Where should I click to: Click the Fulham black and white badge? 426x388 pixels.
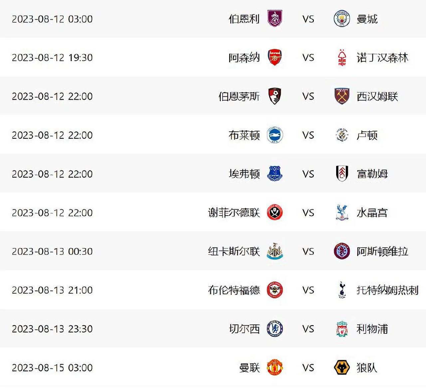(342, 174)
